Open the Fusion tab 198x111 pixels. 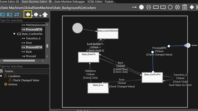(x=109, y=2)
